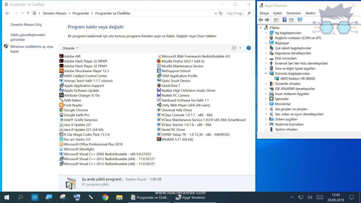Expand the İşlemciler node

[x=266, y=99]
